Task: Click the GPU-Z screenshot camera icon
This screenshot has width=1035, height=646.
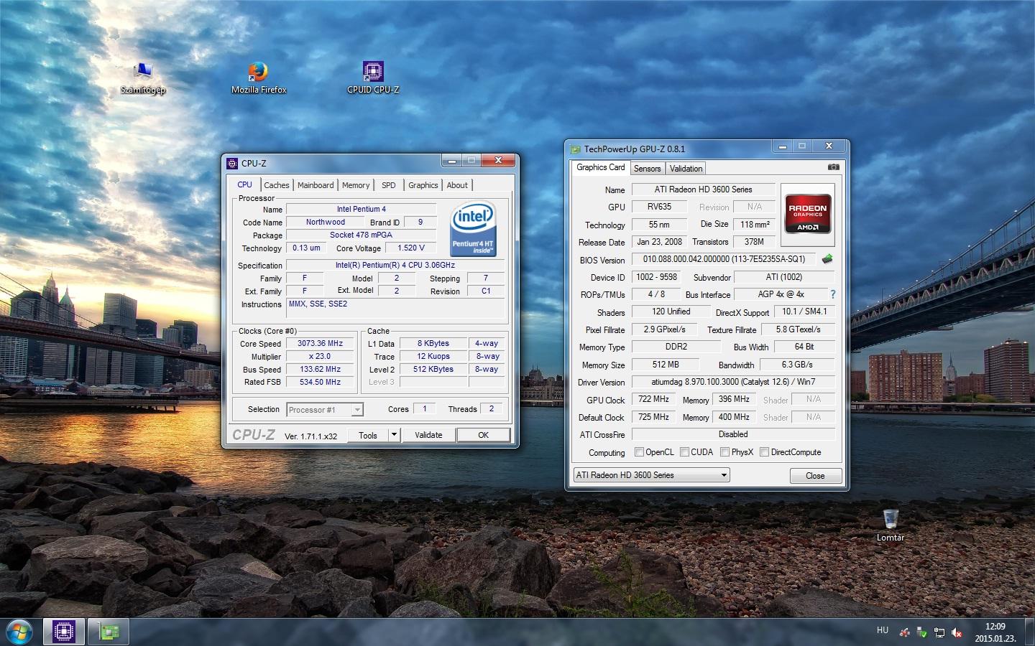Action: 833,167
